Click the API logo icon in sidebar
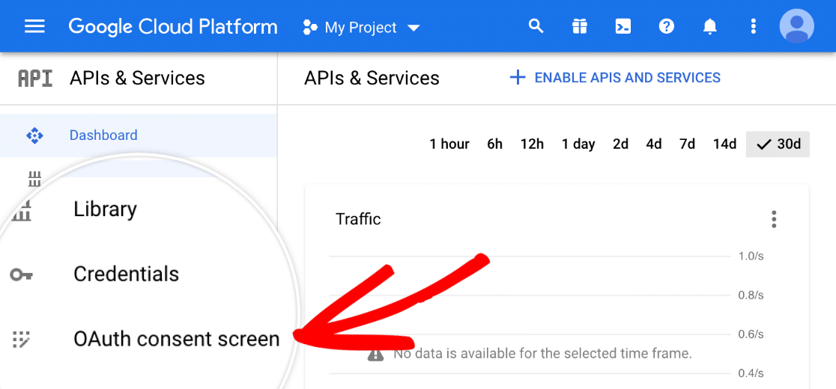Image resolution: width=836 pixels, height=389 pixels. 35,79
